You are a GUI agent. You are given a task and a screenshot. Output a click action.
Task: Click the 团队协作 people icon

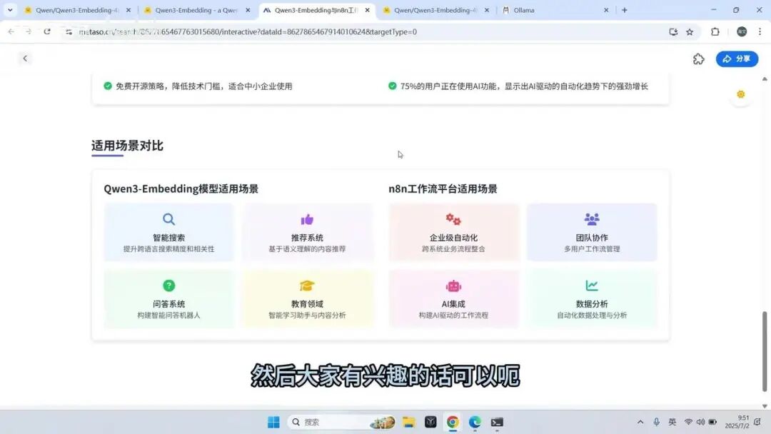click(x=592, y=219)
